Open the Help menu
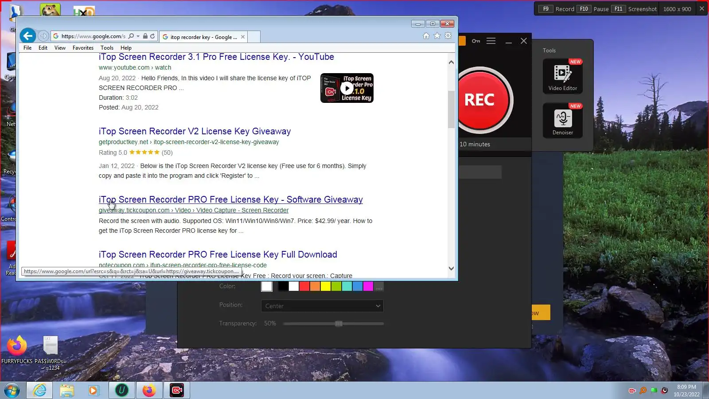Screen dimensions: 709x399 pos(126,48)
